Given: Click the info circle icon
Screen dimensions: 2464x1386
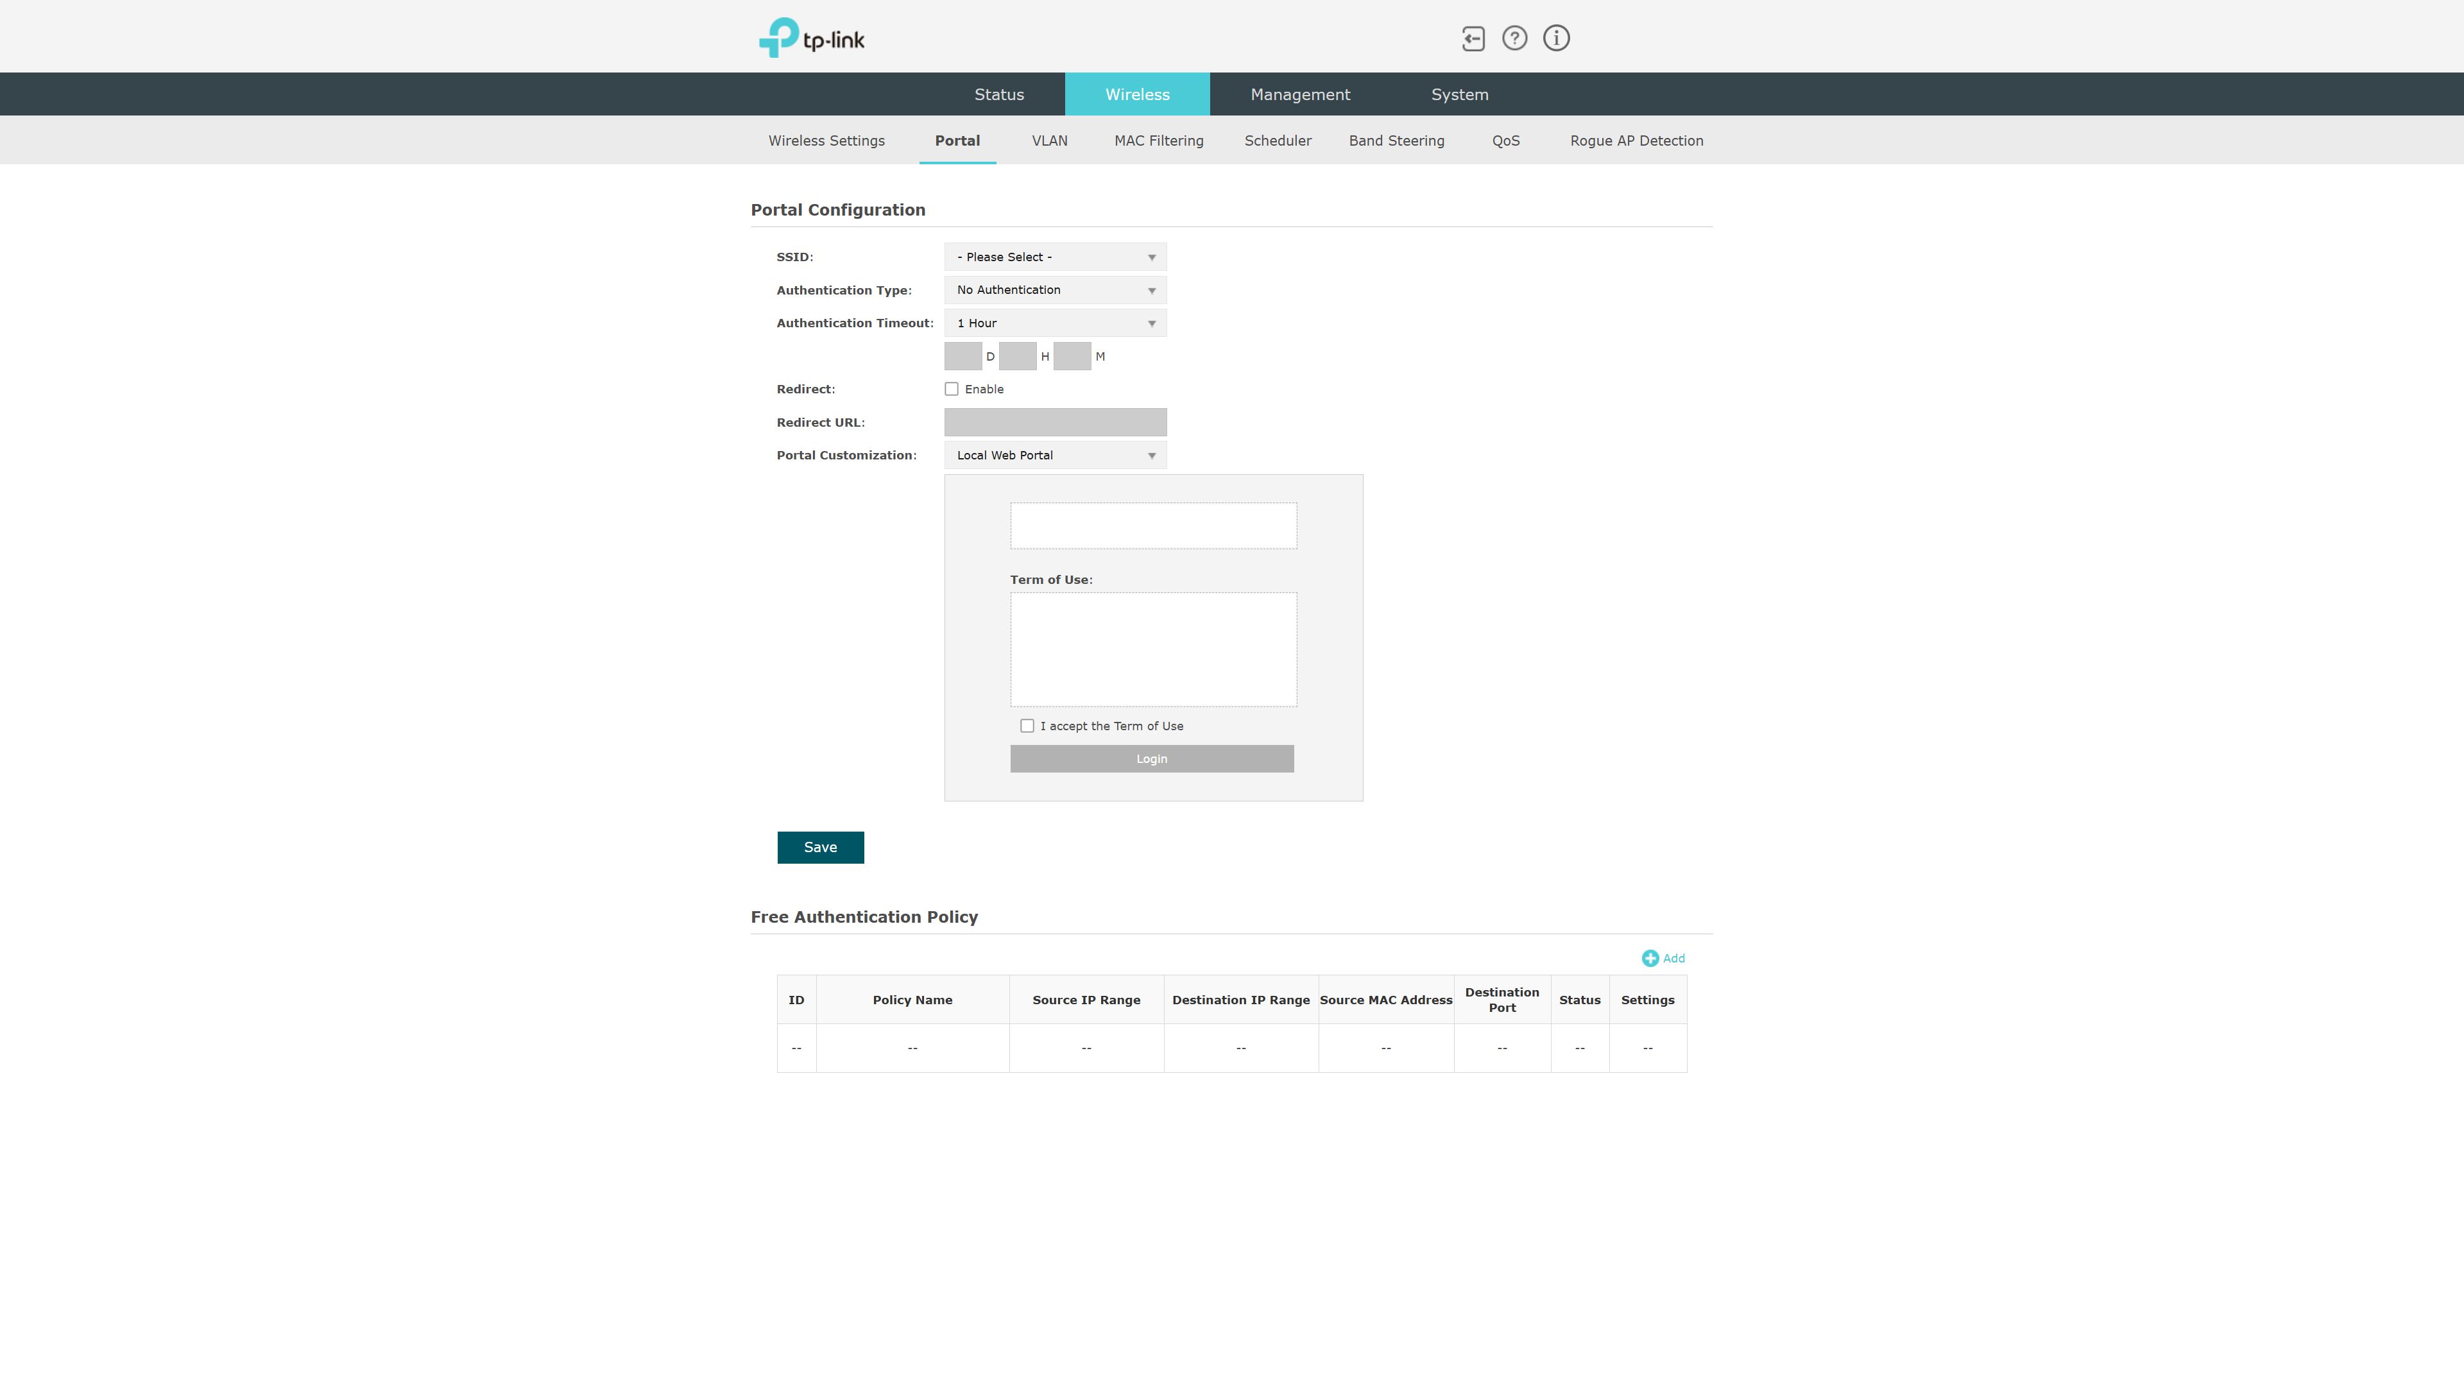Looking at the screenshot, I should point(1556,38).
